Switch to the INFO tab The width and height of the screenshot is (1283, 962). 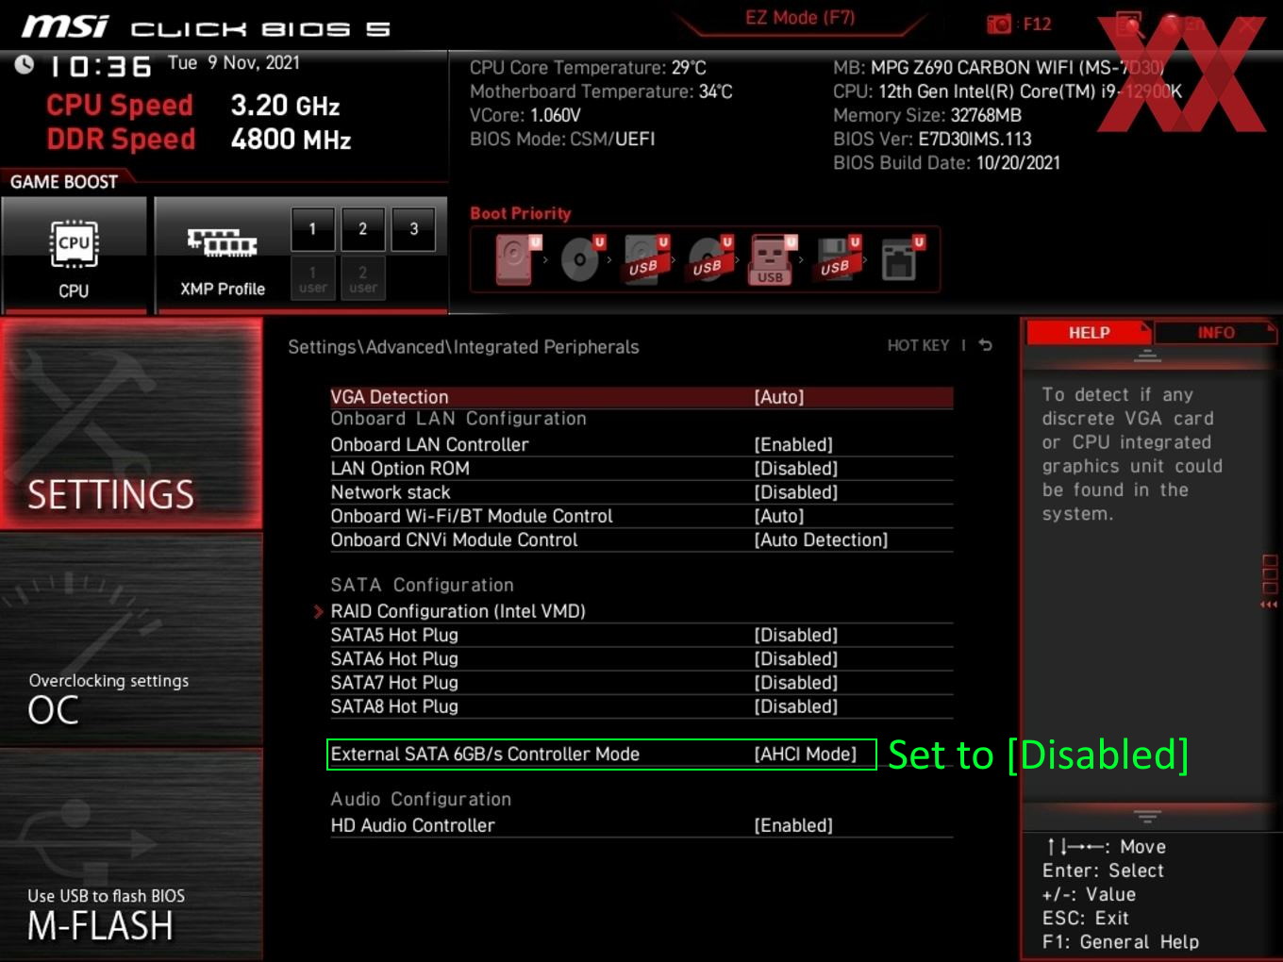[1215, 333]
